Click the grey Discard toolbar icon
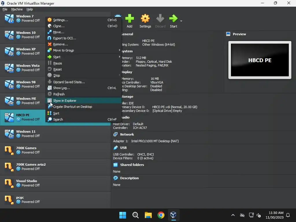Screen dimensions: 296x222 point(160,18)
